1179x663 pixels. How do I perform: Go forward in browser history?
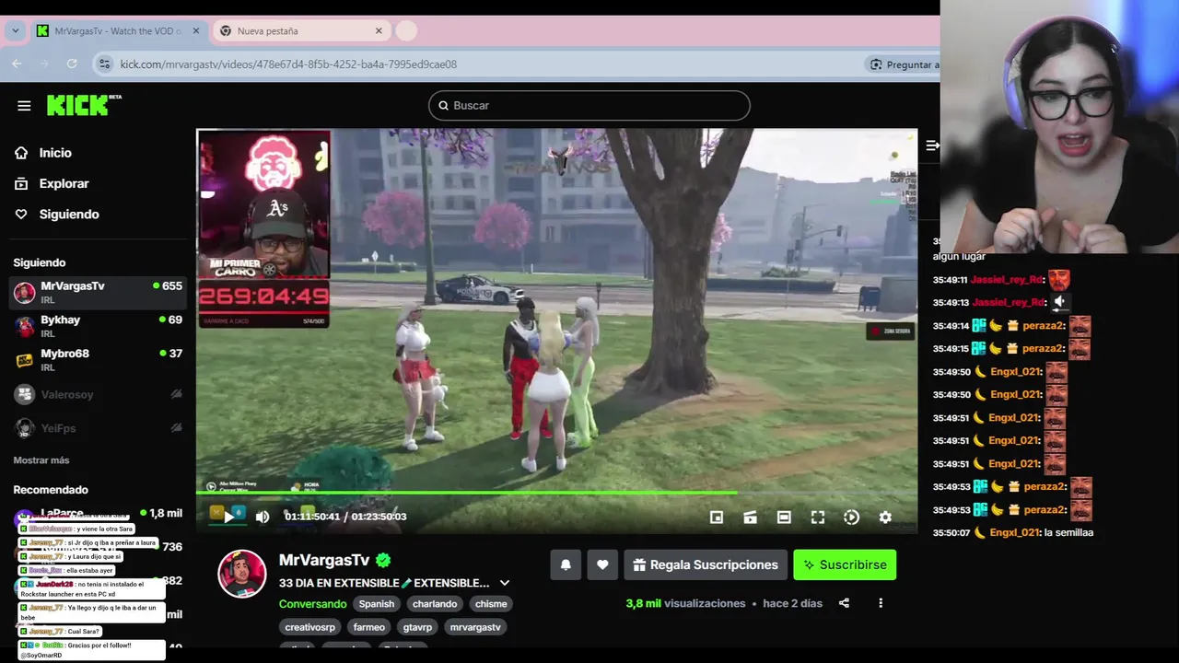pos(44,64)
